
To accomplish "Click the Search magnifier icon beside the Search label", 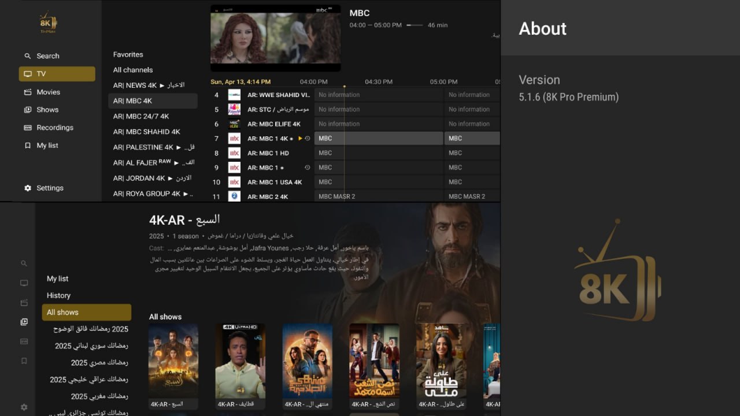I will pyautogui.click(x=27, y=56).
